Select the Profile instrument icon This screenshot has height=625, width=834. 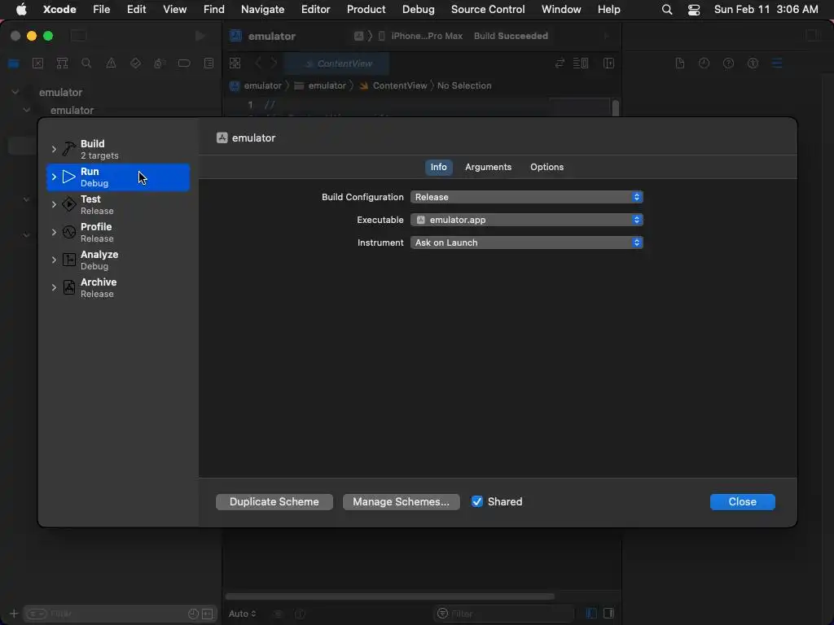[x=69, y=232]
